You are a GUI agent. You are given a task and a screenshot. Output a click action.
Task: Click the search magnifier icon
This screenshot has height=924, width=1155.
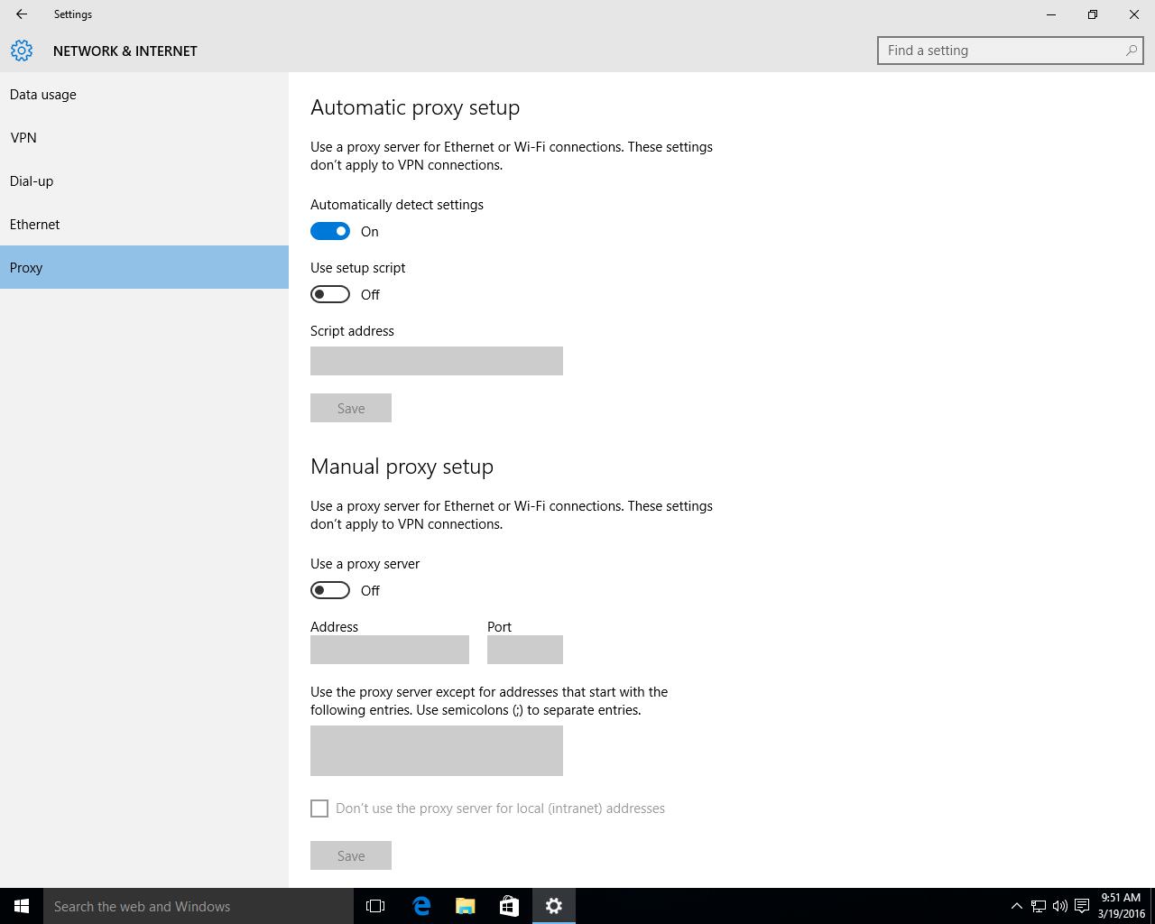coord(1131,51)
